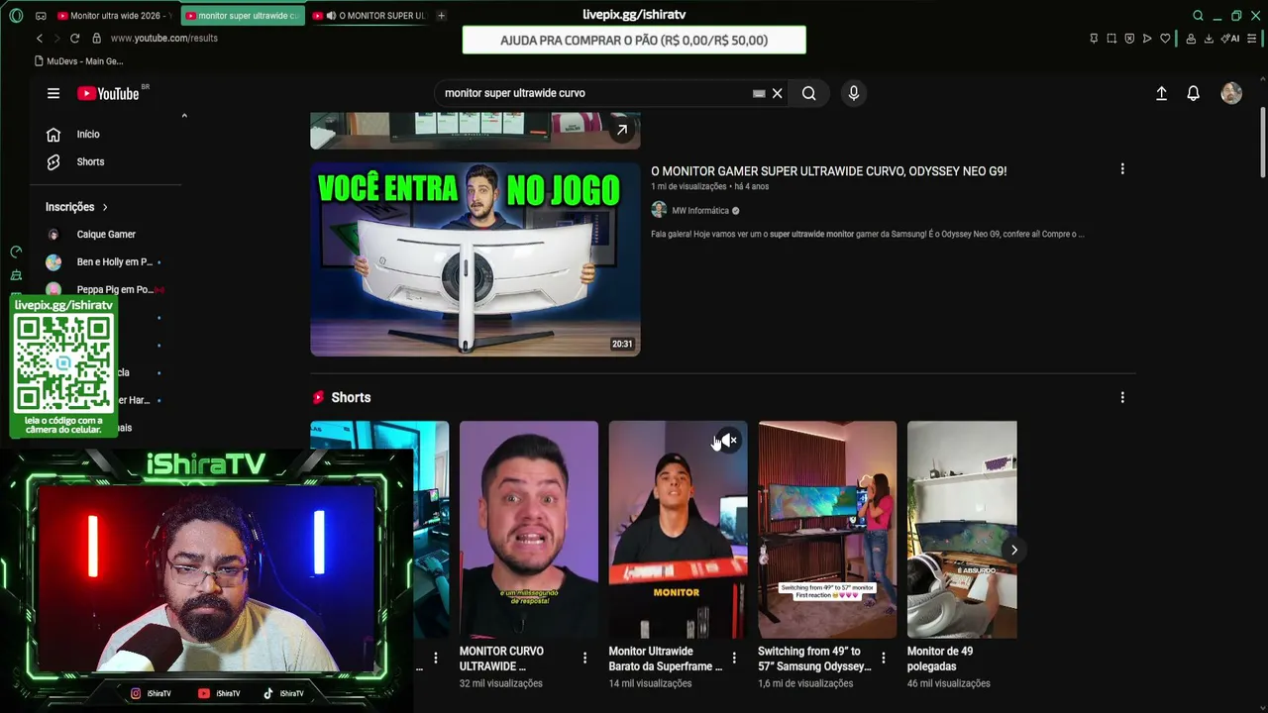The image size is (1268, 713).
Task: Open the YouTube notifications bell
Action: [1194, 93]
